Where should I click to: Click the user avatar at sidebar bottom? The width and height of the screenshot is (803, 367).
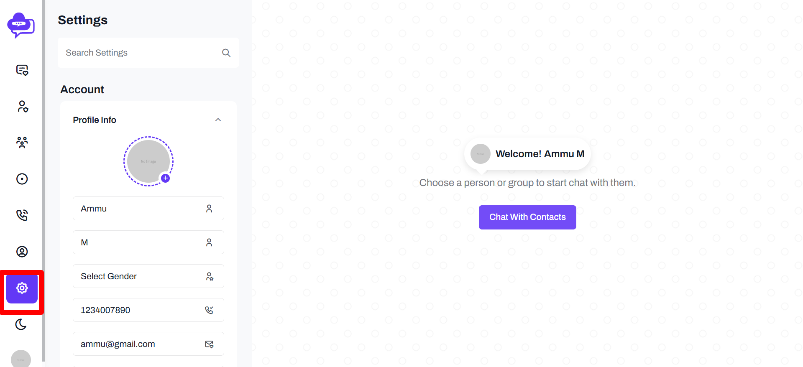(21, 359)
